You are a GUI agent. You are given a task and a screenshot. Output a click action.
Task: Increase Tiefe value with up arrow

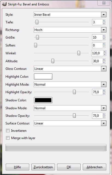104,21
